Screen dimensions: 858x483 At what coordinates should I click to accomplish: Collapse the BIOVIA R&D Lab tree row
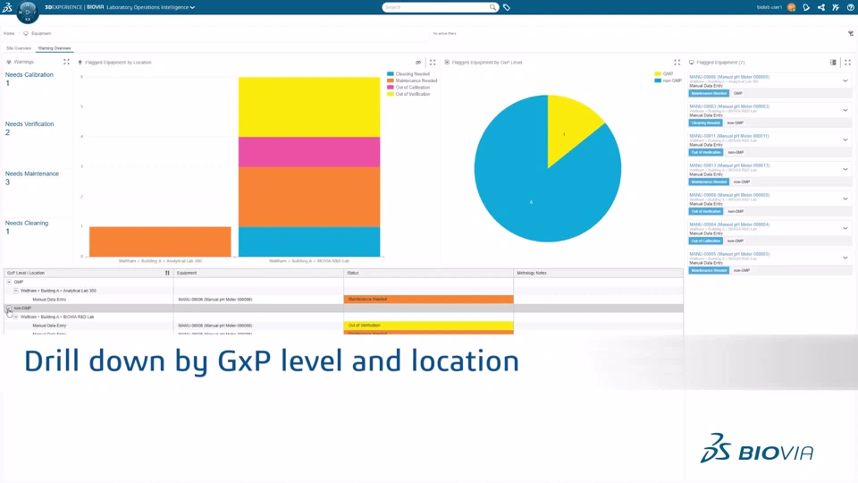coord(16,317)
